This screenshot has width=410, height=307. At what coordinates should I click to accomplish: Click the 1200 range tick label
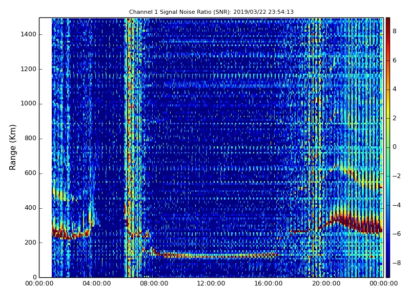pyautogui.click(x=28, y=69)
